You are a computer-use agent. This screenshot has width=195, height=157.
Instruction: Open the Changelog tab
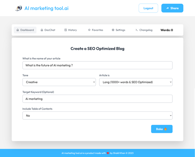tap(144, 30)
